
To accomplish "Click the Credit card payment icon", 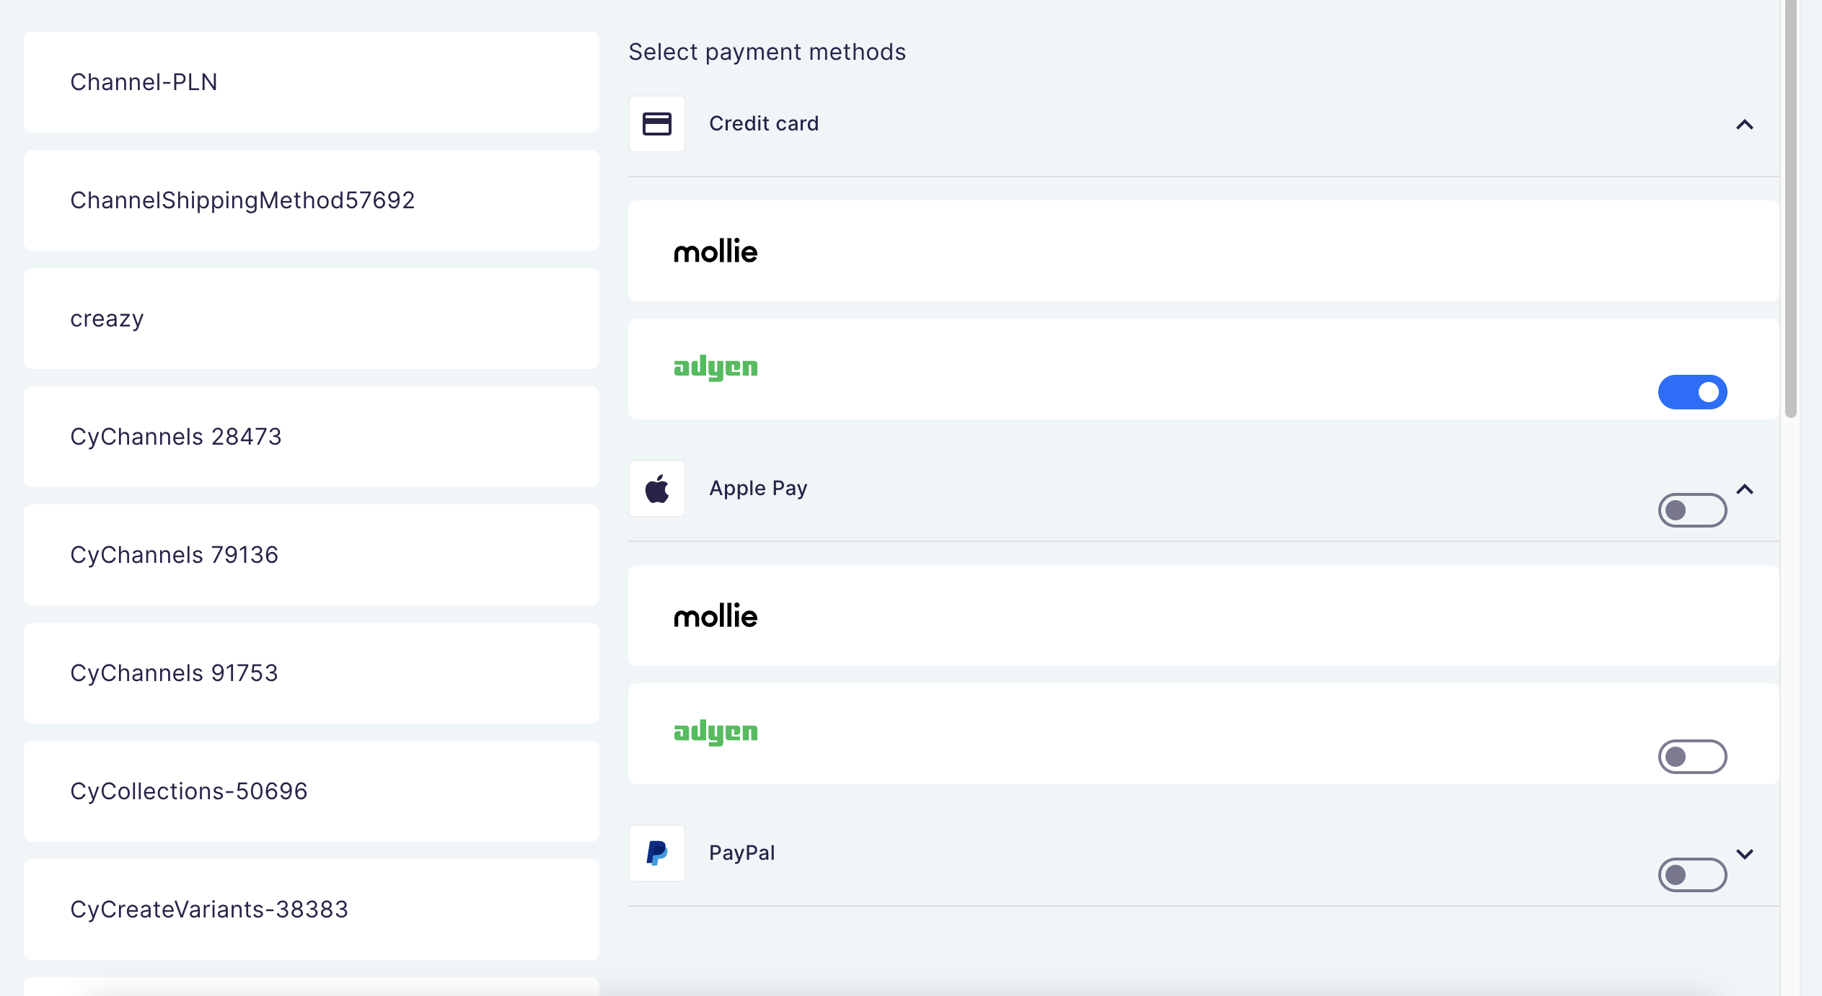I will pos(657,123).
